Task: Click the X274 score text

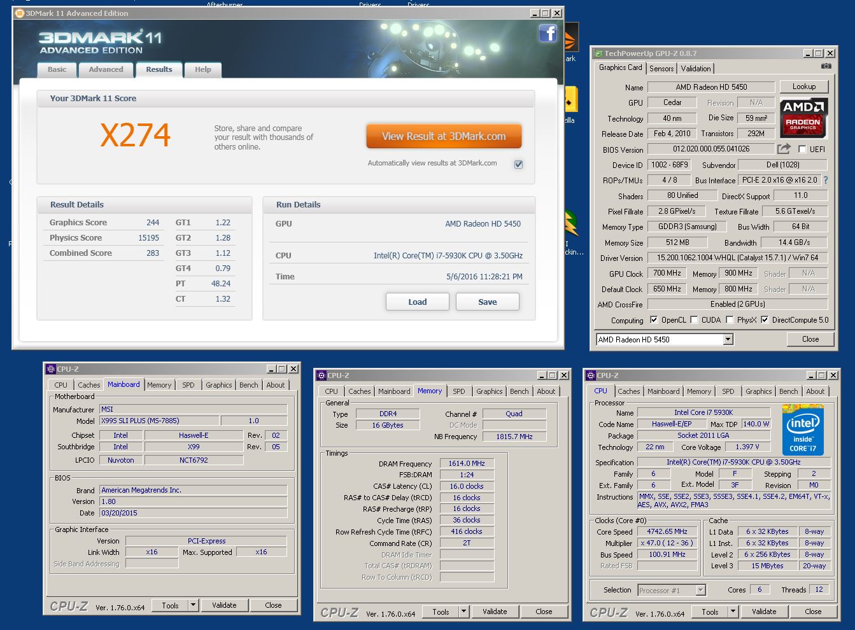Action: click(136, 135)
